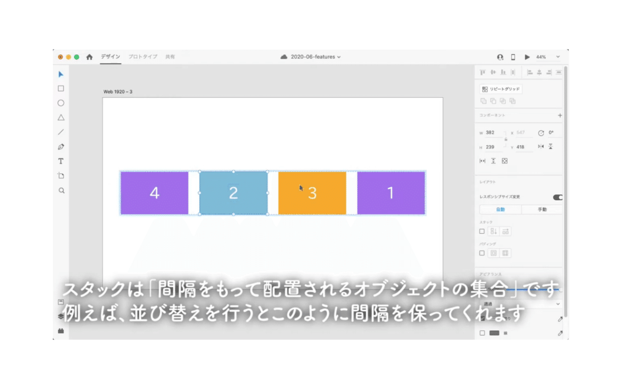Align selection to bottom edges
Screen dimensions: 622x389
click(503, 73)
